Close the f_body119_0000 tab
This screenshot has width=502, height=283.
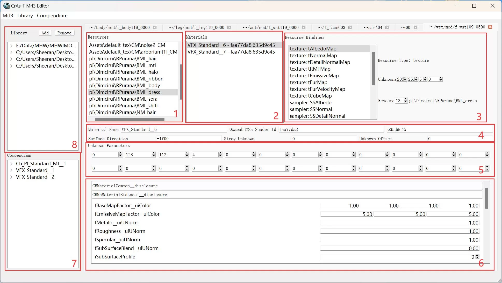click(x=155, y=27)
